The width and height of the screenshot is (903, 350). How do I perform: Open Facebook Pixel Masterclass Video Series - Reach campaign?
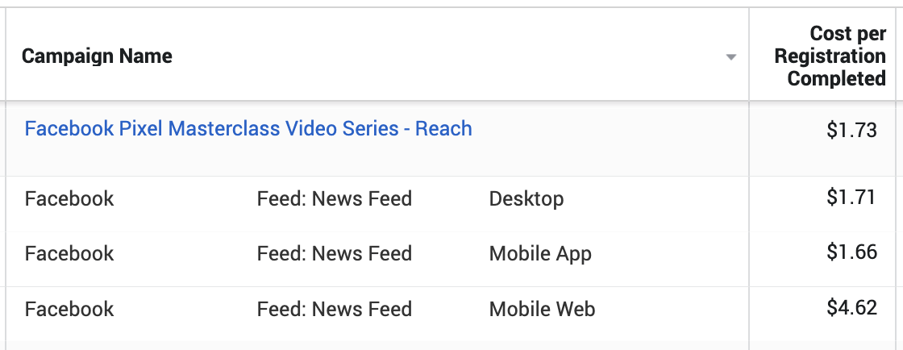point(248,128)
